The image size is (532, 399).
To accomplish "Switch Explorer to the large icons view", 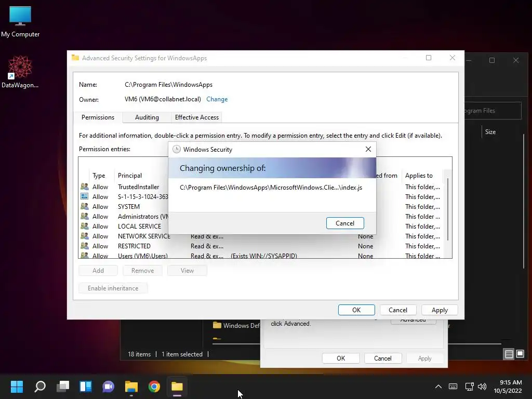I will point(520,354).
